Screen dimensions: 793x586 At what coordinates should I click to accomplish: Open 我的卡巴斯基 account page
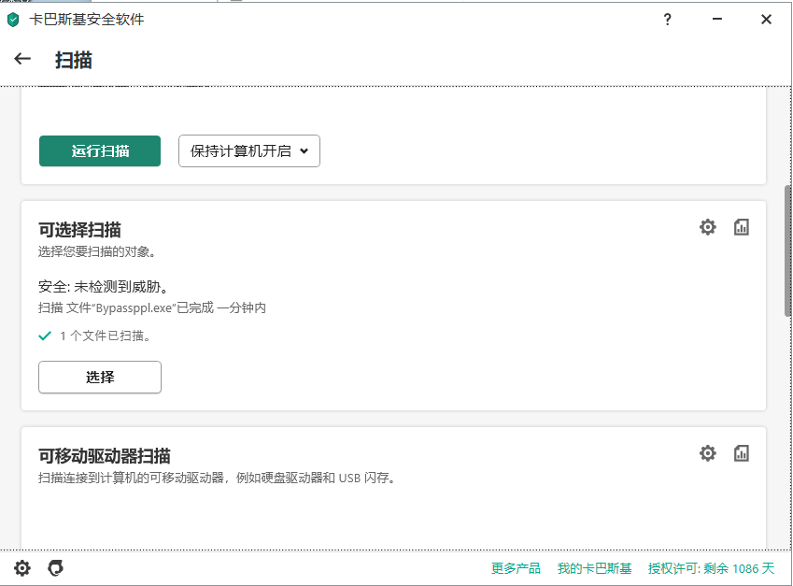point(596,567)
